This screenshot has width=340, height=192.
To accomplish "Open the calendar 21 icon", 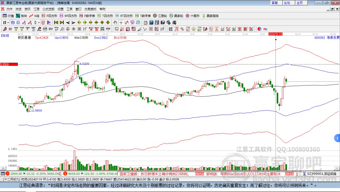I will 145,23.
